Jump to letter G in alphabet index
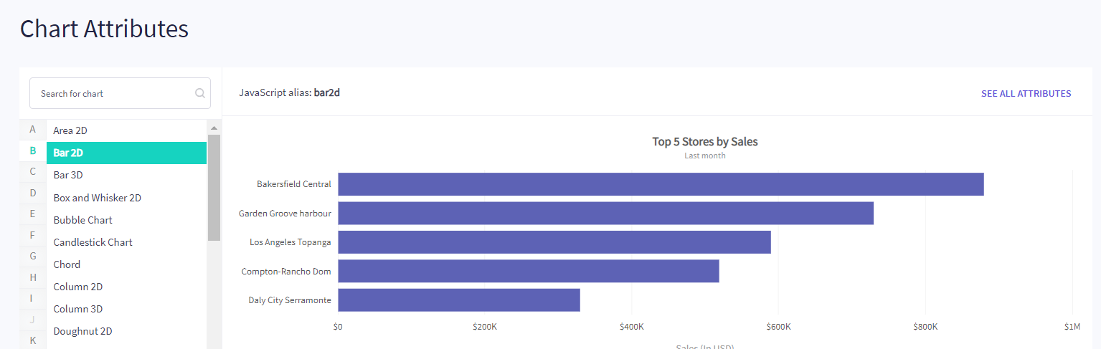 (x=33, y=256)
